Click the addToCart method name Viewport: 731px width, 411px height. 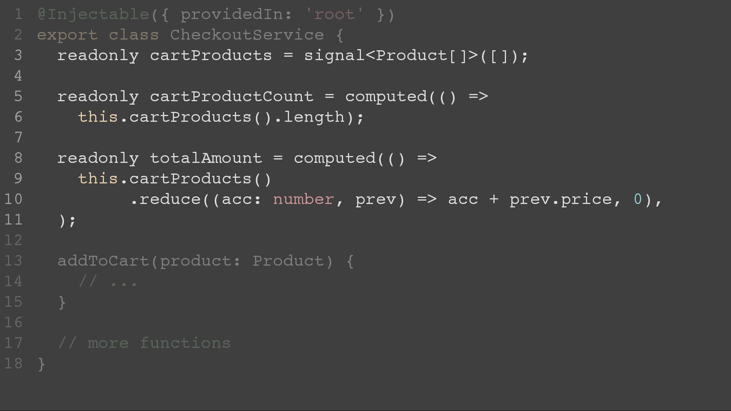point(103,261)
